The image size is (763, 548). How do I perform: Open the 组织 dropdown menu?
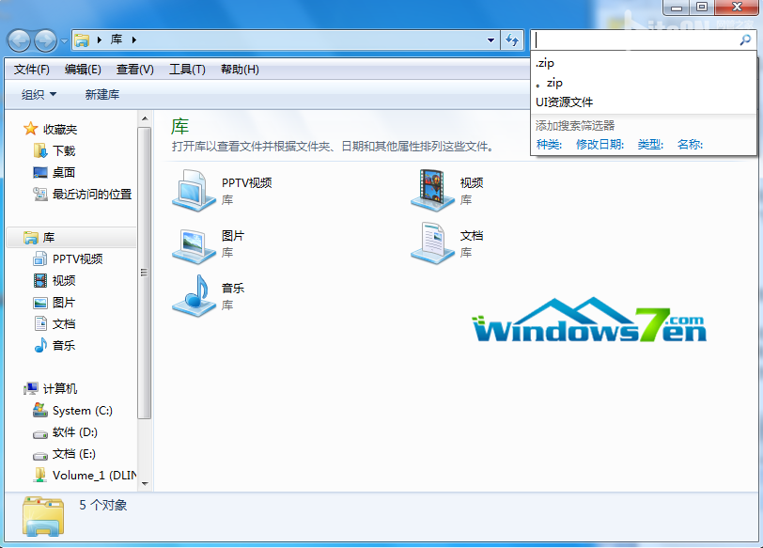coord(39,94)
